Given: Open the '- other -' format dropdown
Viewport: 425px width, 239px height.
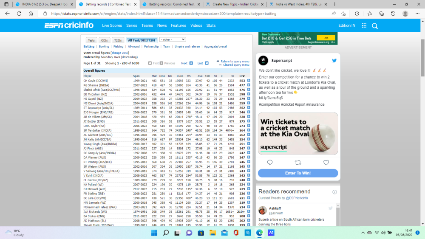Looking at the screenshot, I should click(x=173, y=39).
